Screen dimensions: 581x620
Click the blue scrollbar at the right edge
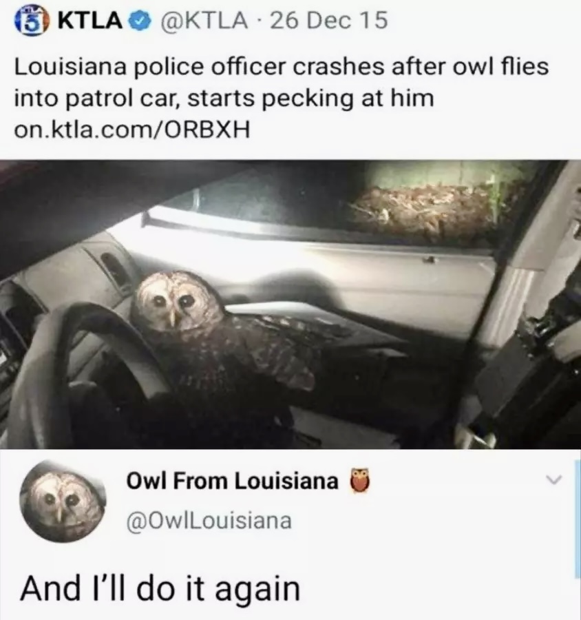coord(577,519)
